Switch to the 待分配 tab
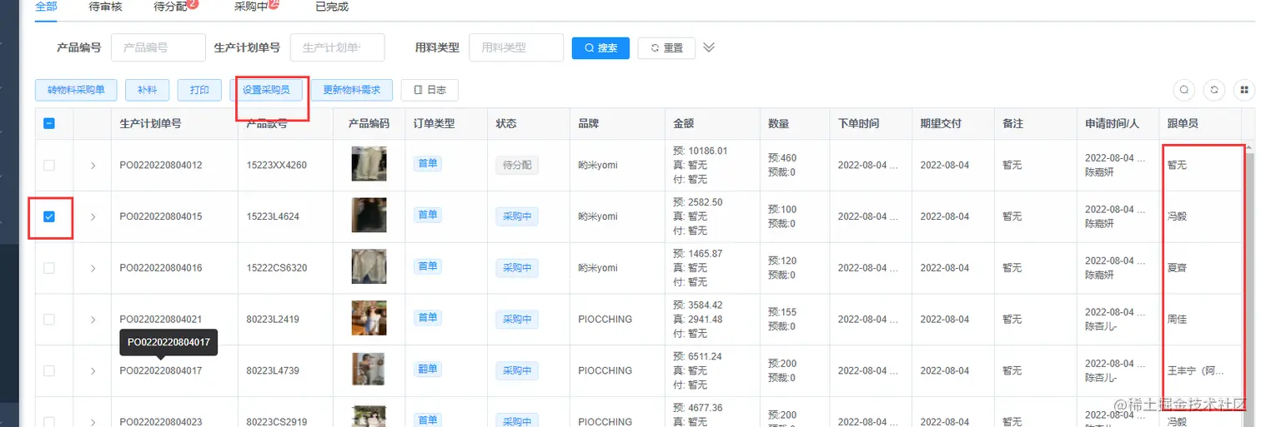Screen dimensions: 1261x427 pyautogui.click(x=171, y=6)
